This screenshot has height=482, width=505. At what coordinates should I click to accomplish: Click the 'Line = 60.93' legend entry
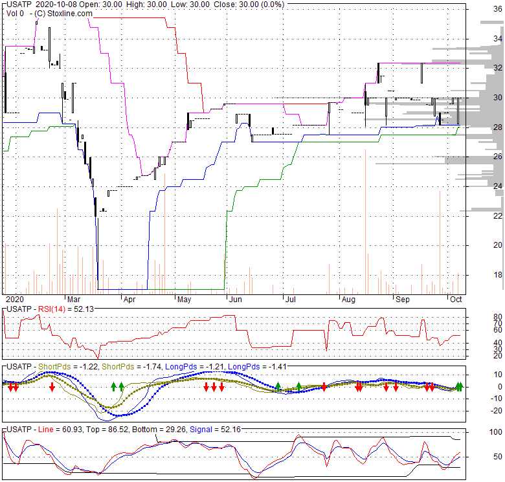[60, 430]
